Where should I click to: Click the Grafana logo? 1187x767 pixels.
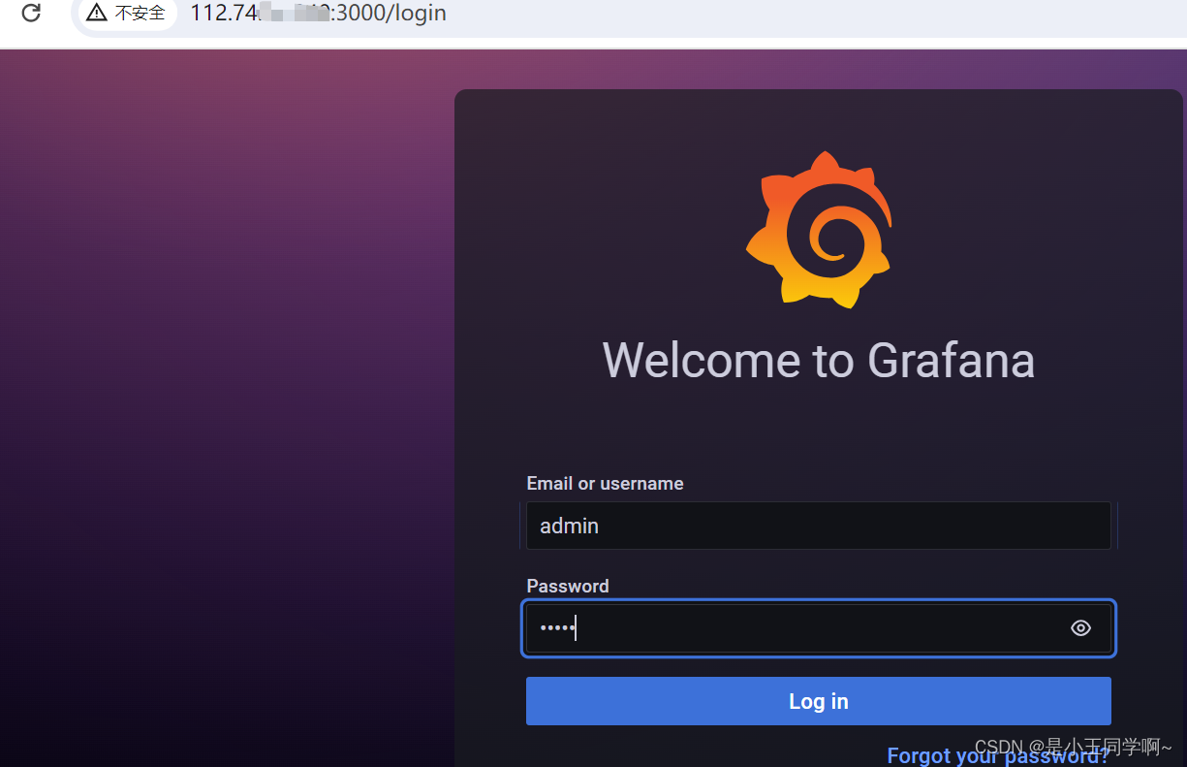pyautogui.click(x=819, y=230)
